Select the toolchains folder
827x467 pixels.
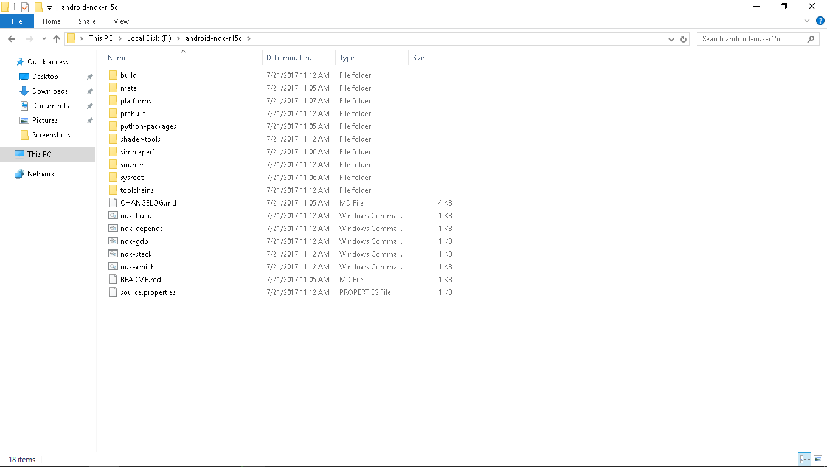(x=137, y=190)
